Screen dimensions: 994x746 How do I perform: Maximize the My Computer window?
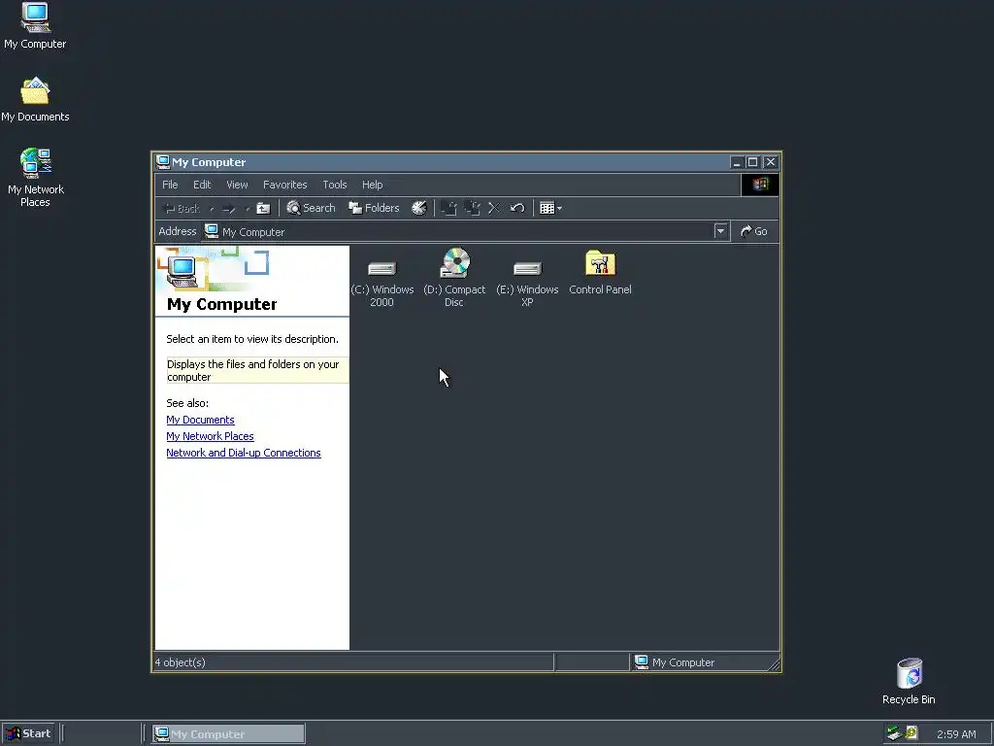pos(752,162)
